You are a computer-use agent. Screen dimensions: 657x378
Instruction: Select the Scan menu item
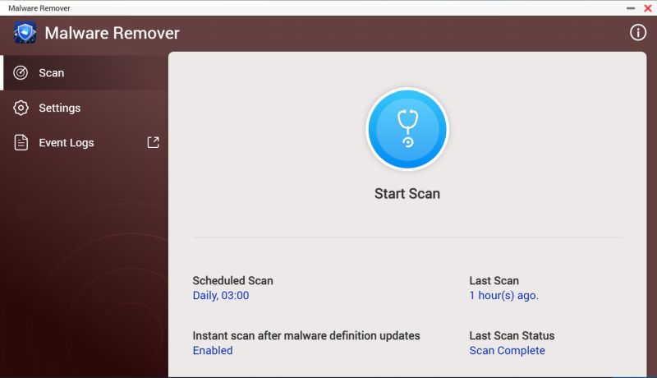84,73
